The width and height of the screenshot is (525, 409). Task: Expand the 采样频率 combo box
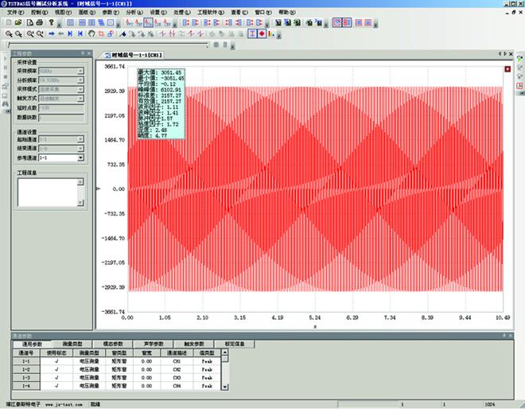[x=80, y=71]
